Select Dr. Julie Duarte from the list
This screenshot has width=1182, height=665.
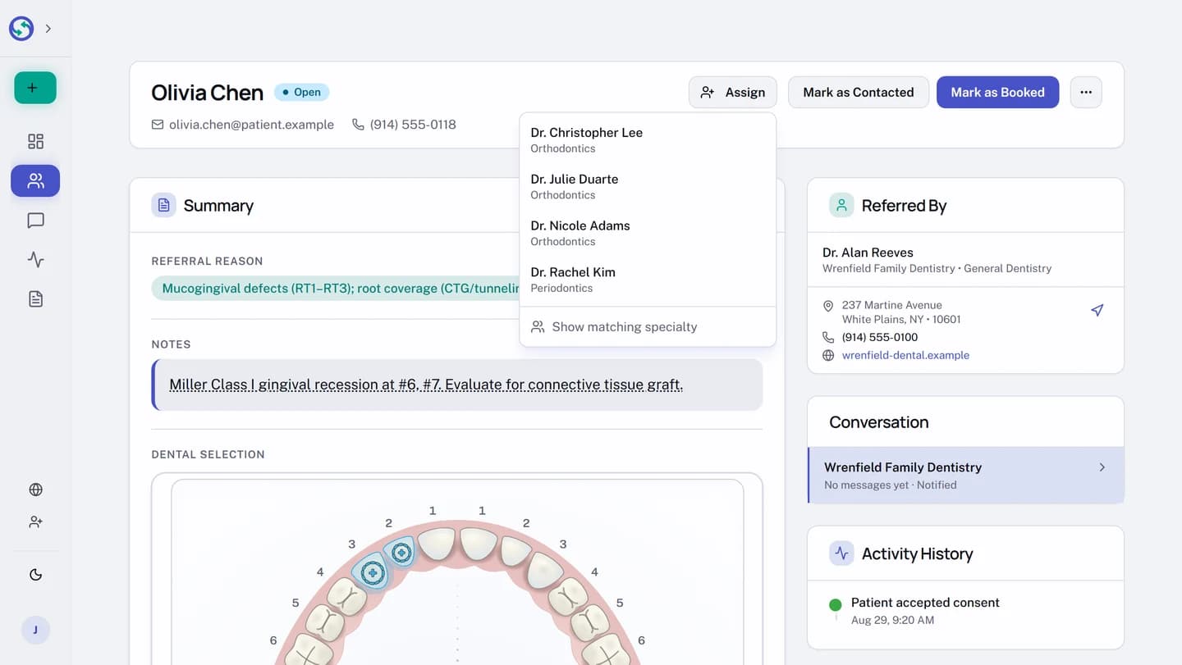click(648, 186)
